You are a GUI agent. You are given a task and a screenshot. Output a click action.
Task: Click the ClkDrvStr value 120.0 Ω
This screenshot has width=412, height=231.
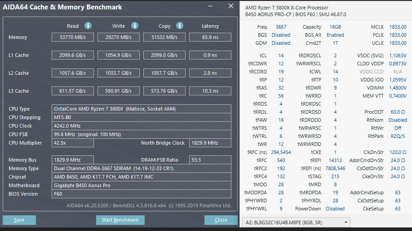coord(398,152)
